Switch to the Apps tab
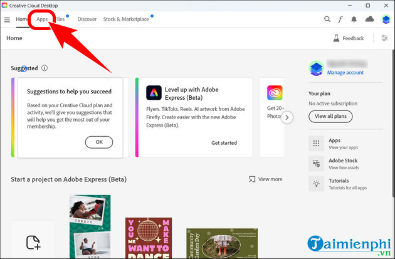395x259 pixels. [42, 19]
